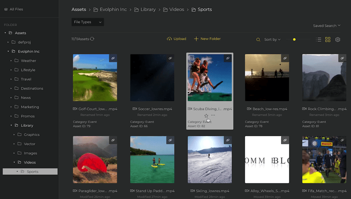Click link icon on Scuba Diving thumbnail
The height and width of the screenshot is (199, 351).
[228, 58]
